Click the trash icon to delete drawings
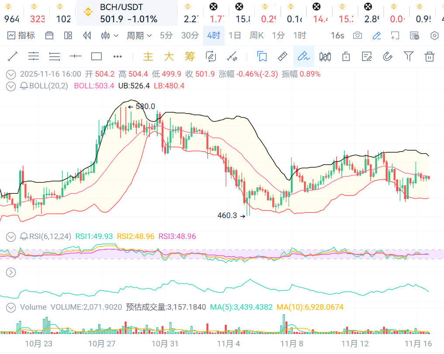 tap(430, 56)
